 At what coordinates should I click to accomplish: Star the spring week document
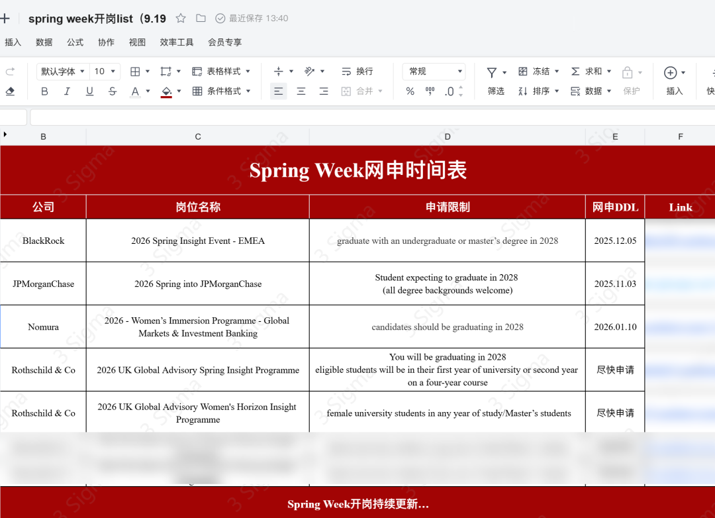pyautogui.click(x=181, y=19)
